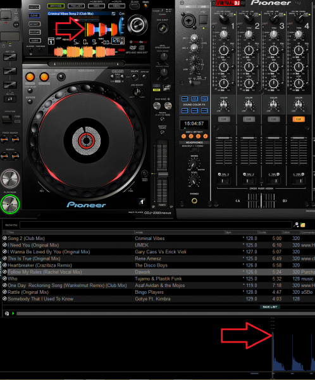315x380 pixels.
Task: Click the channel 1 volume fader
Action: (x=224, y=138)
